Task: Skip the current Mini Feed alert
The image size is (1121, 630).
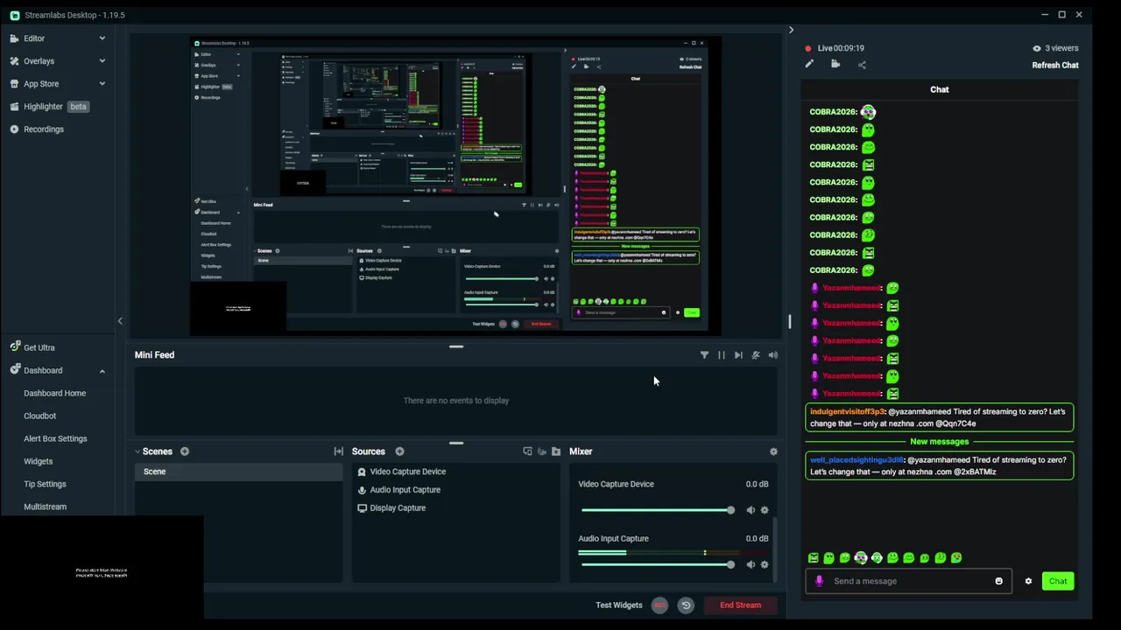Action: (738, 355)
